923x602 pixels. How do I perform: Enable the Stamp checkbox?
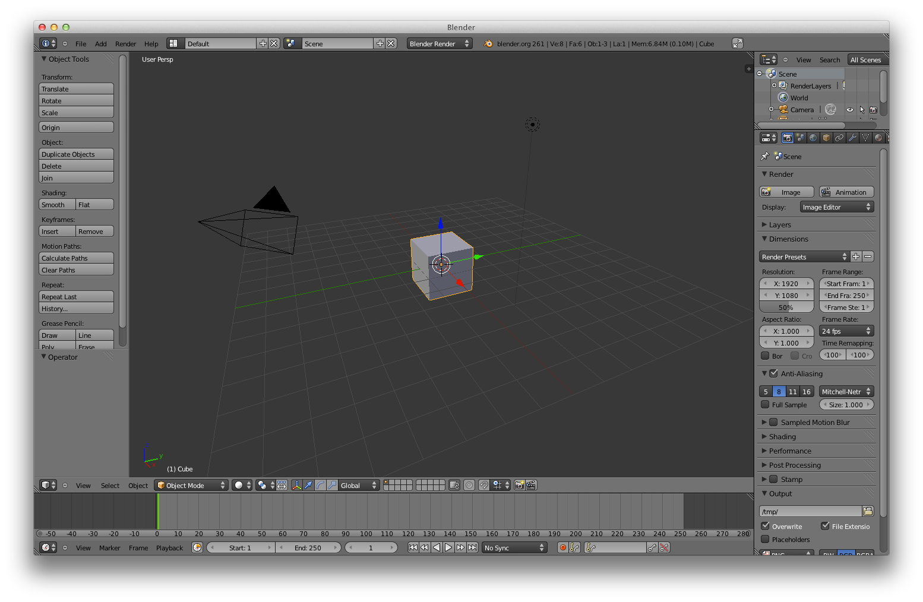click(773, 479)
